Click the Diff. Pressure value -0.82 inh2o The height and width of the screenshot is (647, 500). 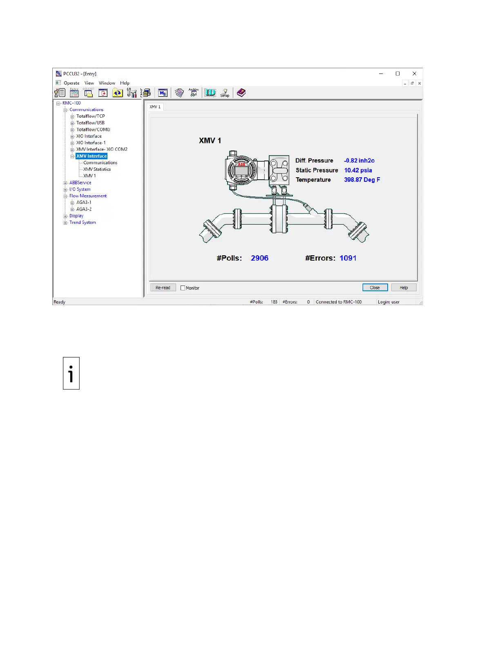pos(359,161)
